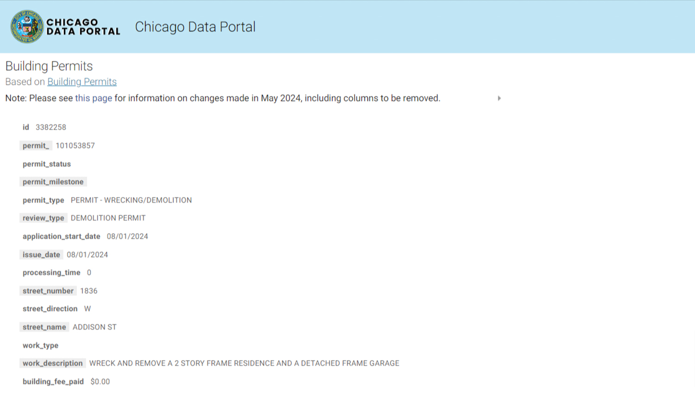Screen dimensions: 695x405
Task: Click the street_name field label
Action: pos(44,327)
